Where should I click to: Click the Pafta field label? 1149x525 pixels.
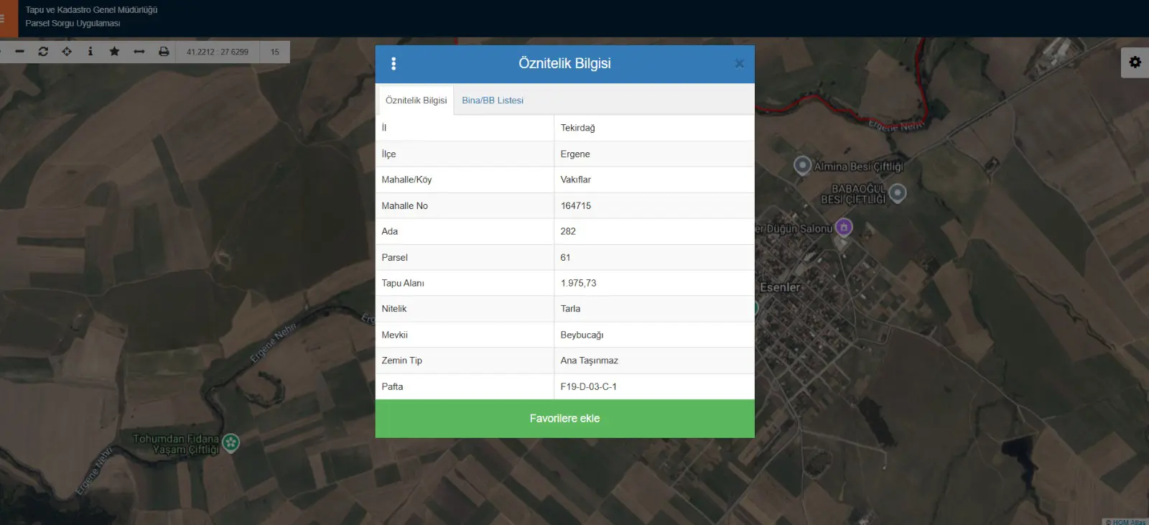(392, 386)
